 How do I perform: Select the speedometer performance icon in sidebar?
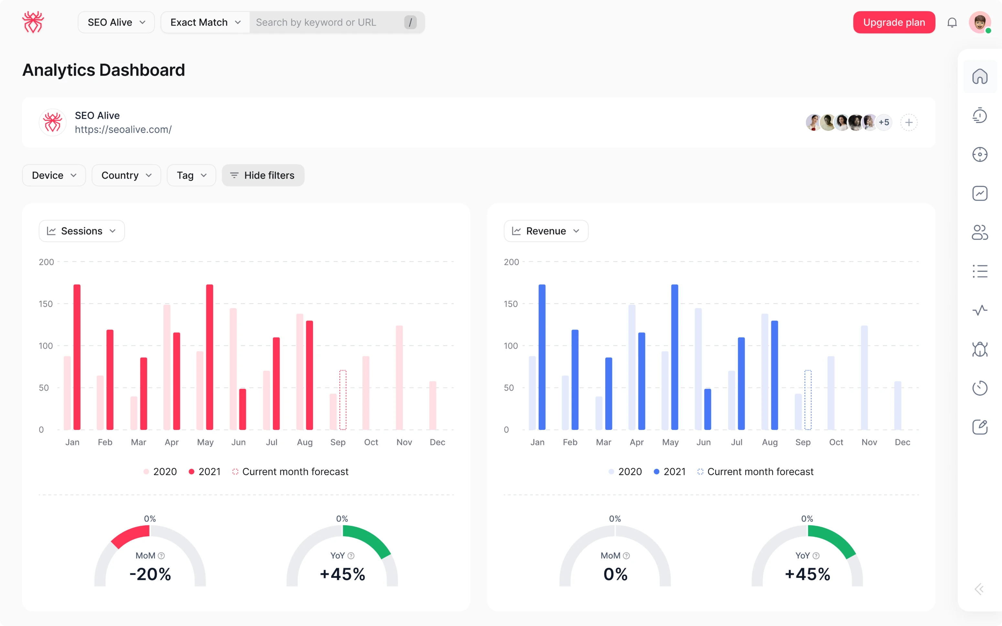click(x=980, y=115)
